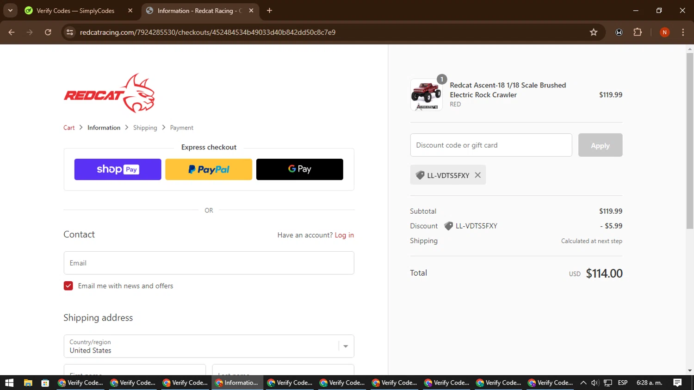The image size is (694, 390).
Task: Click the scrollbar down arrow
Action: pyautogui.click(x=690, y=371)
